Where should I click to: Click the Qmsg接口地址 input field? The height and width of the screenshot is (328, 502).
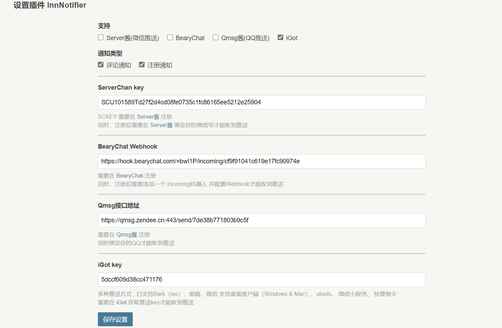tap(261, 220)
